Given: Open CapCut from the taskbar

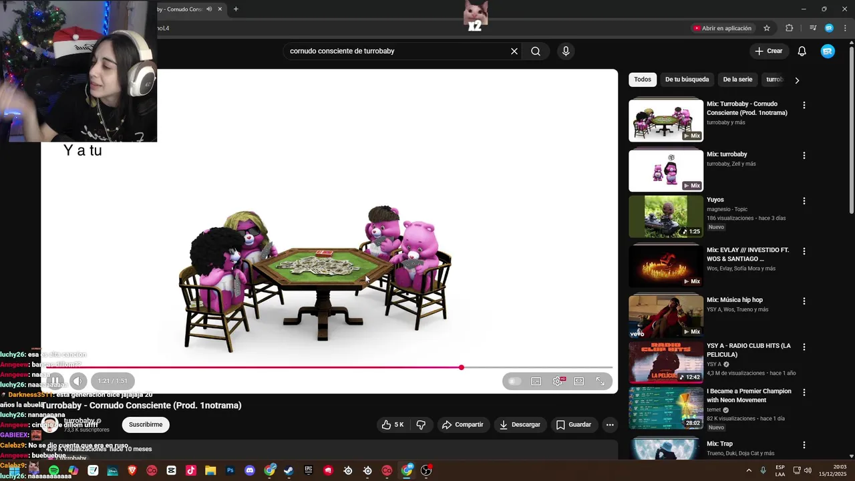Looking at the screenshot, I should pyautogui.click(x=172, y=470).
